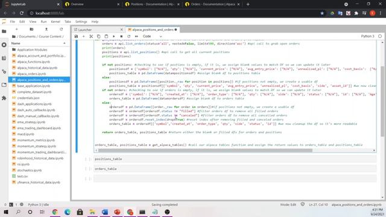Open the Tabs menu
Image resolution: width=386 pixels, height=217 pixels.
[x=68, y=22]
